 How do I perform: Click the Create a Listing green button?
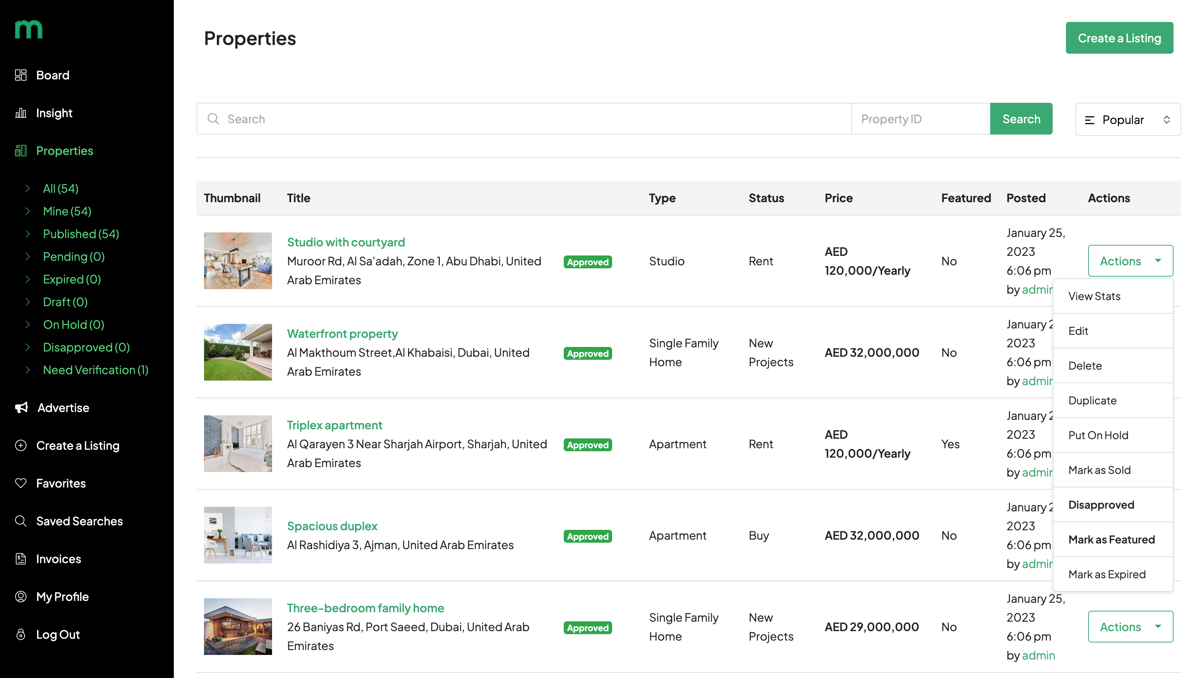1119,38
